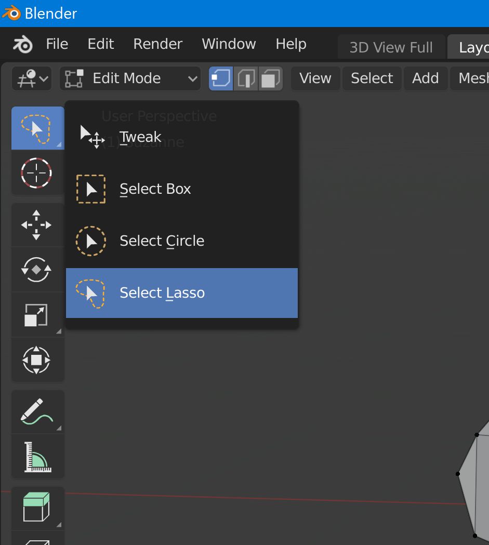Select the Add Cube tool
Screen dimensions: 489x545
coord(37,508)
